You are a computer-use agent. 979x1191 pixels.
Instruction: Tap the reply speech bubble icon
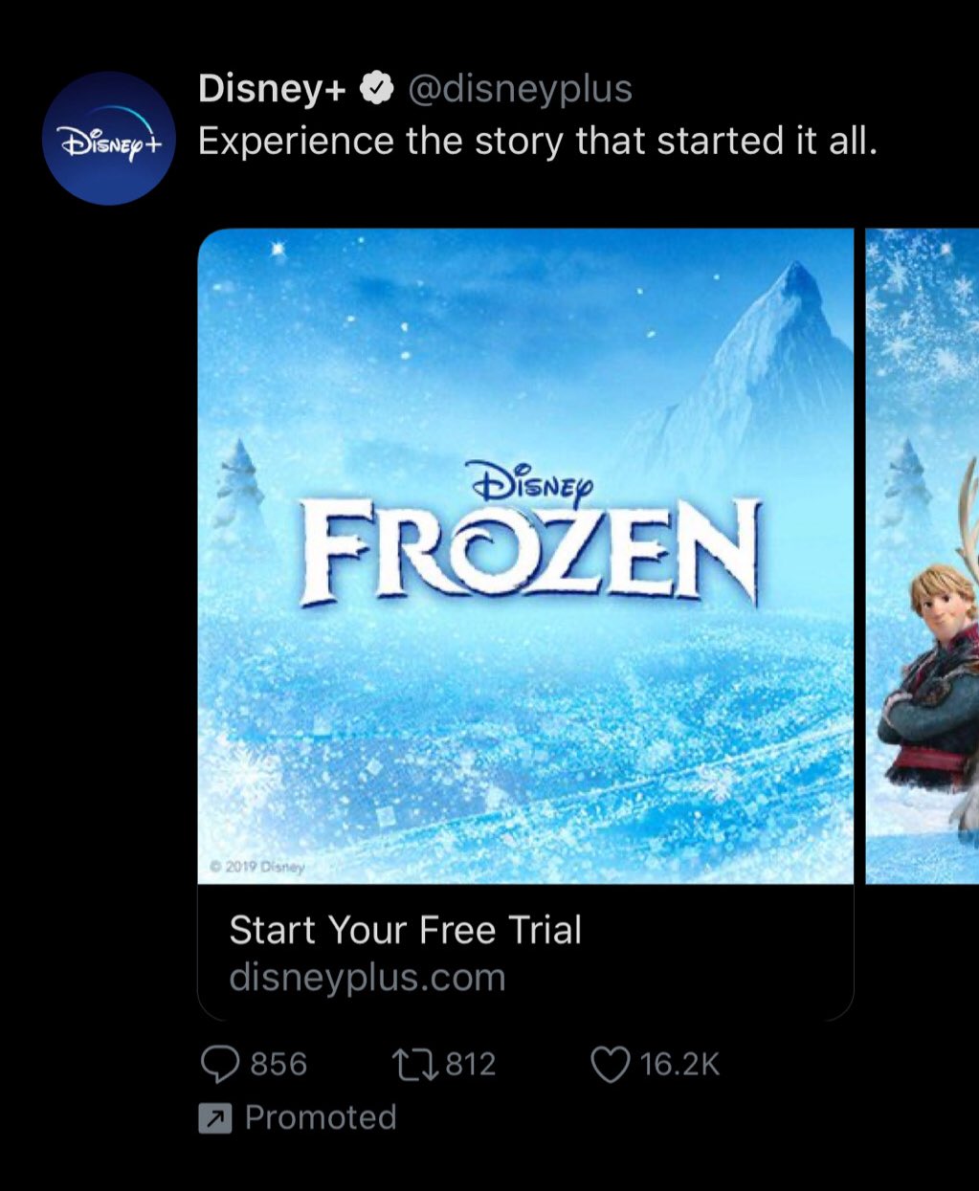pyautogui.click(x=220, y=1064)
